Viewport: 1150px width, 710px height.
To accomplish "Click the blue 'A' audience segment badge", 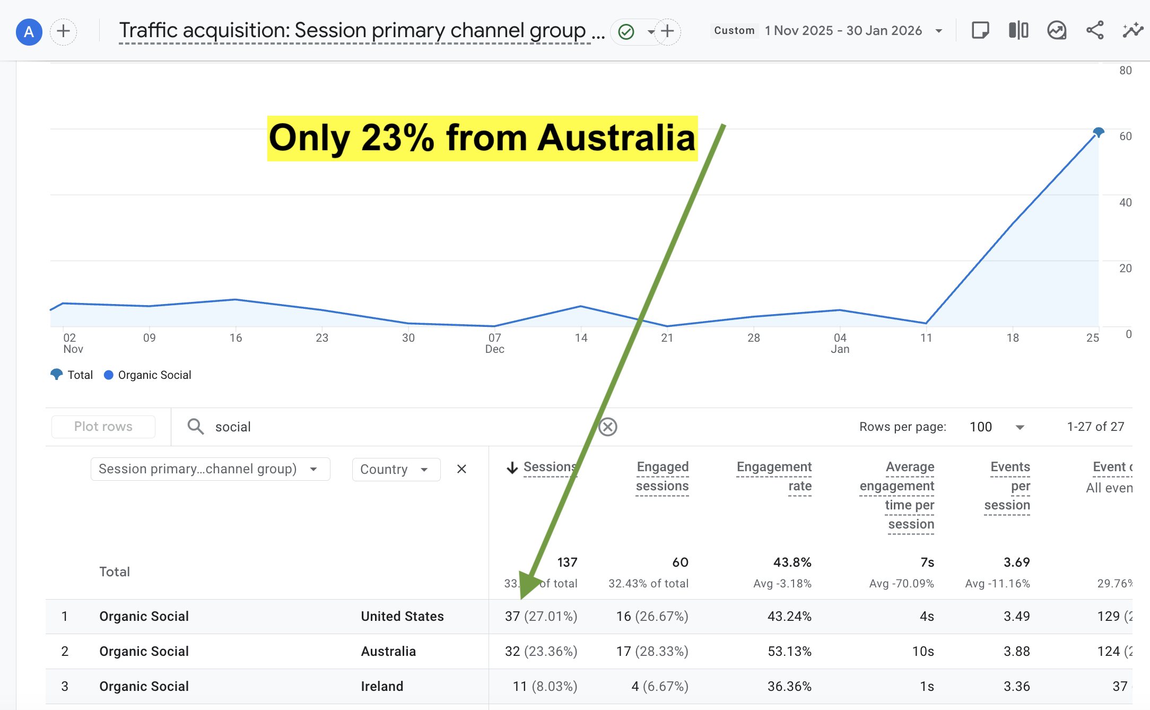I will pyautogui.click(x=29, y=31).
